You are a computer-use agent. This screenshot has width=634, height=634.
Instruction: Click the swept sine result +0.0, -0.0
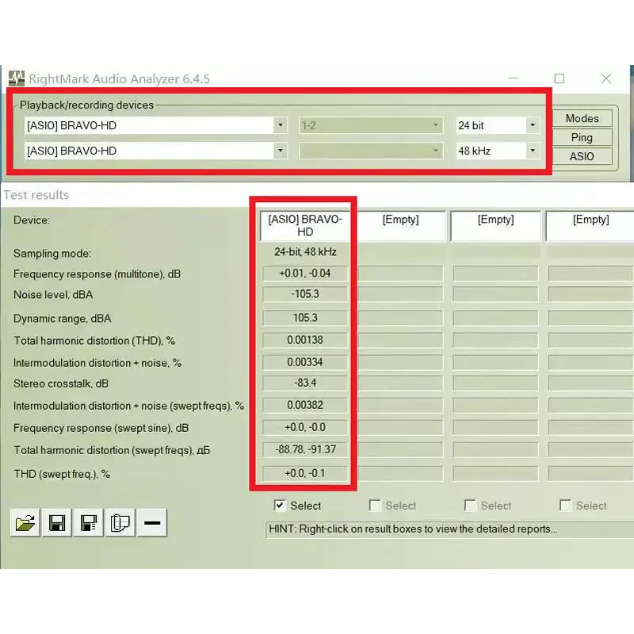305,427
